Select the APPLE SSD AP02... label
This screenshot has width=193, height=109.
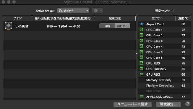click(x=159, y=97)
